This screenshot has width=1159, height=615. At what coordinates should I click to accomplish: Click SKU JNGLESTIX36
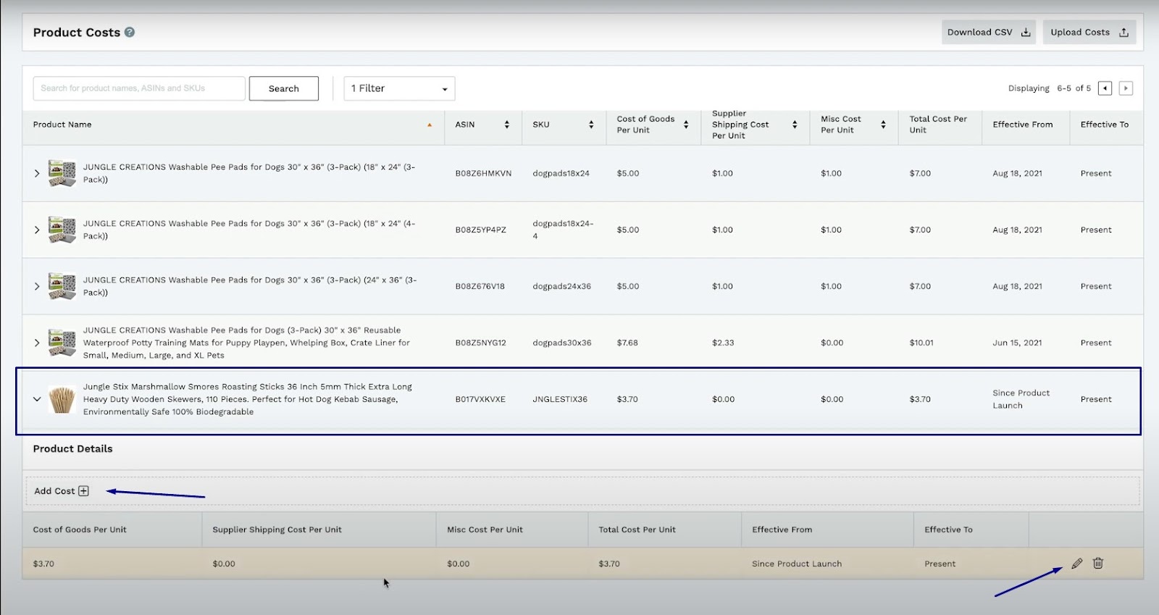[560, 399]
